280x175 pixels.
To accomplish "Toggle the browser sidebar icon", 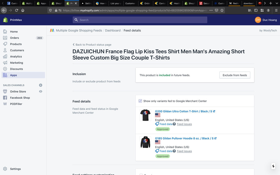I will click(x=256, y=10).
